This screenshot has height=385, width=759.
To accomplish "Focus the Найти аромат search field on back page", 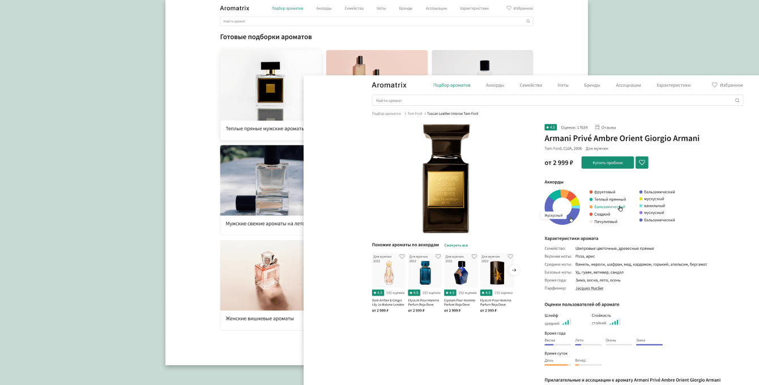I will pos(376,21).
